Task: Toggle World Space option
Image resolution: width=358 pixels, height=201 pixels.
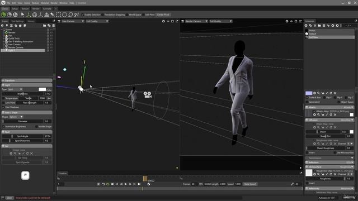Action: (x=127, y=15)
